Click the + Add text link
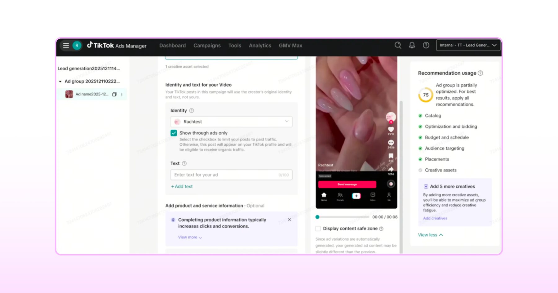 [x=182, y=186]
